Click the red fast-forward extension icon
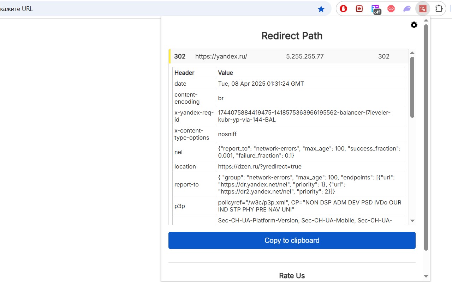Screen dimensions: 452x282 pos(359,8)
